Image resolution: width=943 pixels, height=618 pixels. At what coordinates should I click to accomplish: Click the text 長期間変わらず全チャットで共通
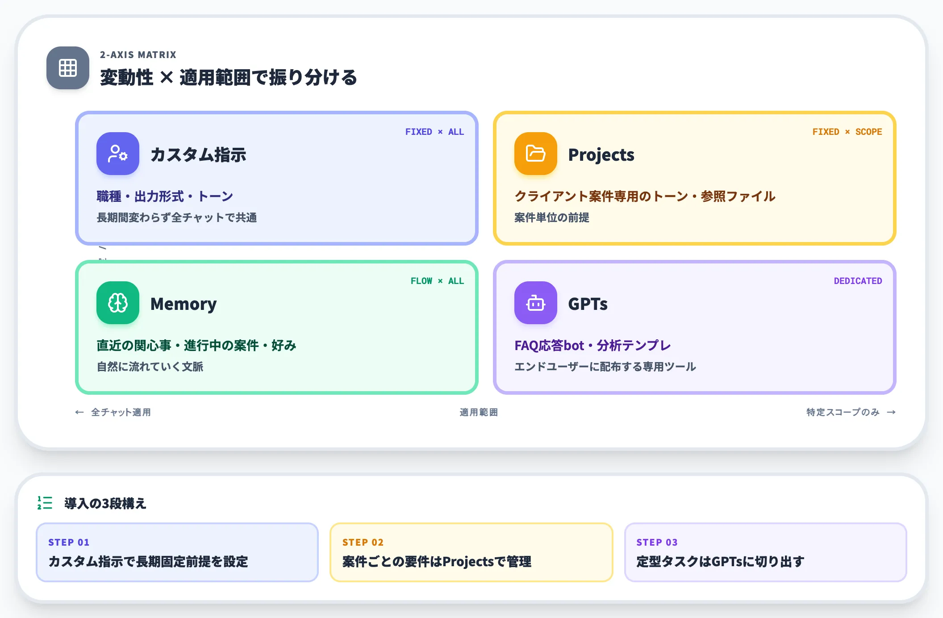click(177, 217)
